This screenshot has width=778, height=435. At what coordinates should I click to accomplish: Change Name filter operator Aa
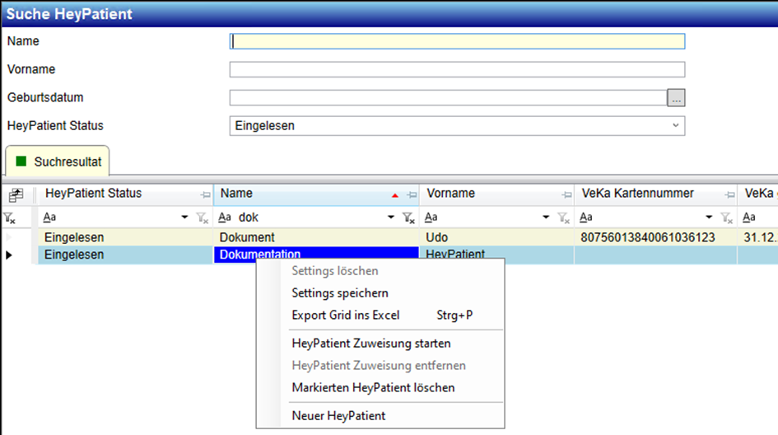(225, 217)
